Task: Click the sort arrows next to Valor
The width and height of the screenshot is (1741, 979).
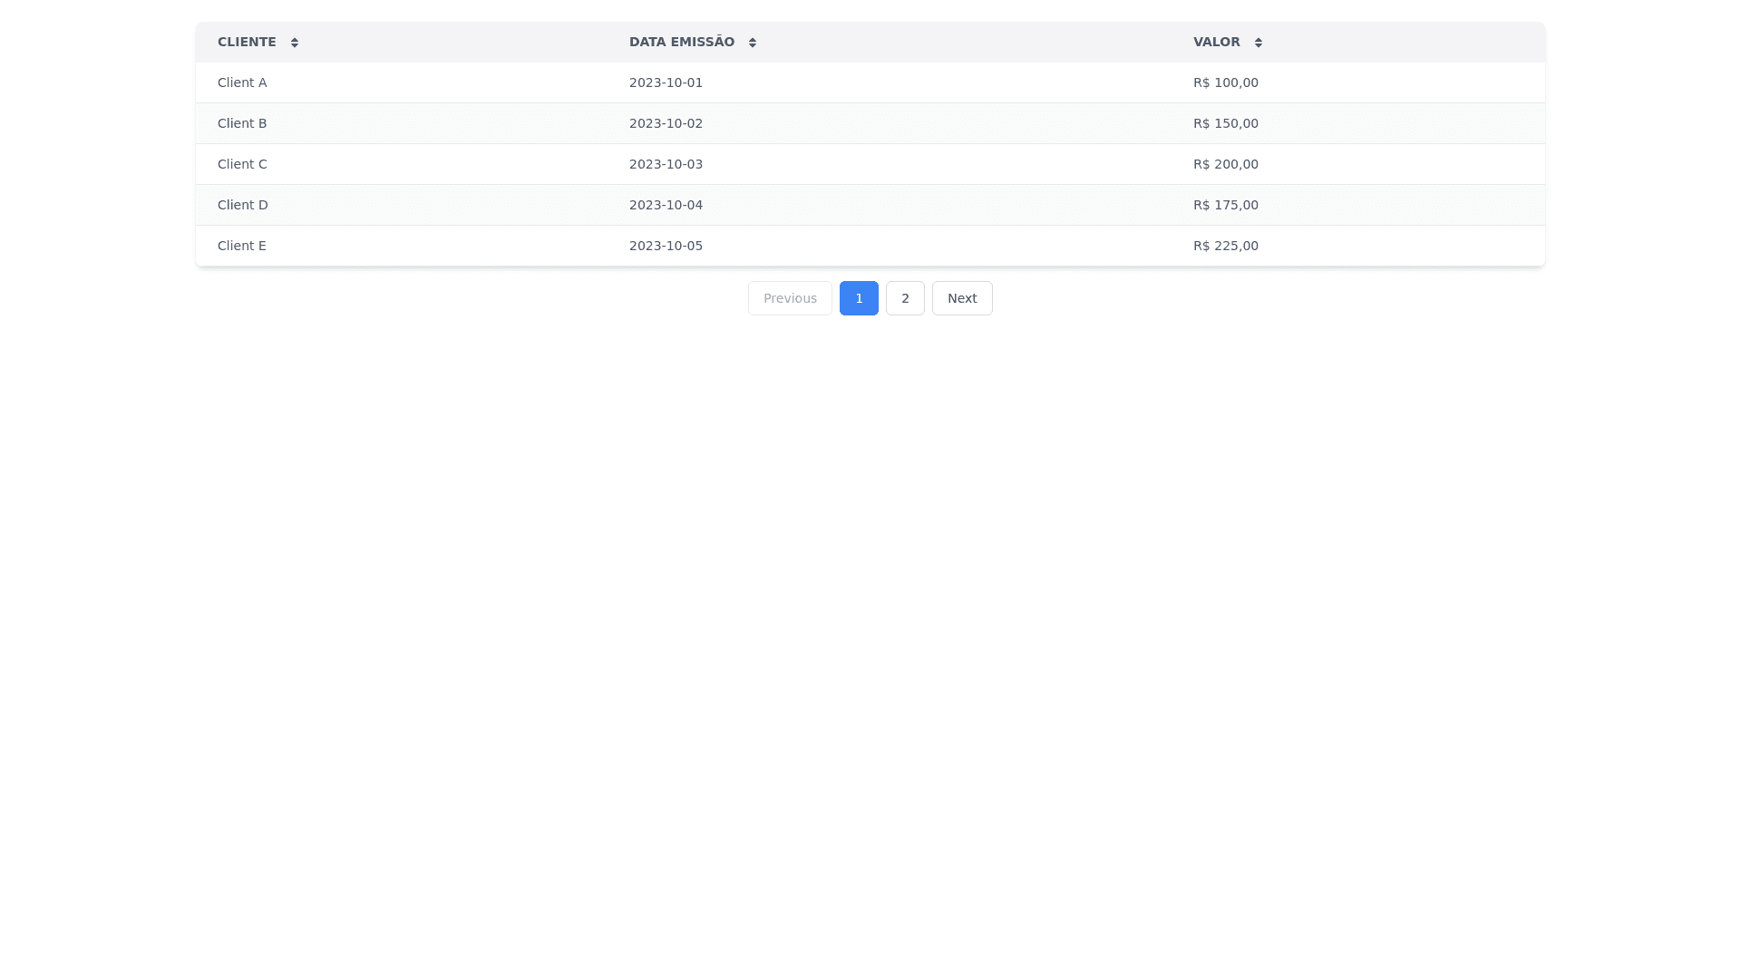Action: [x=1258, y=43]
